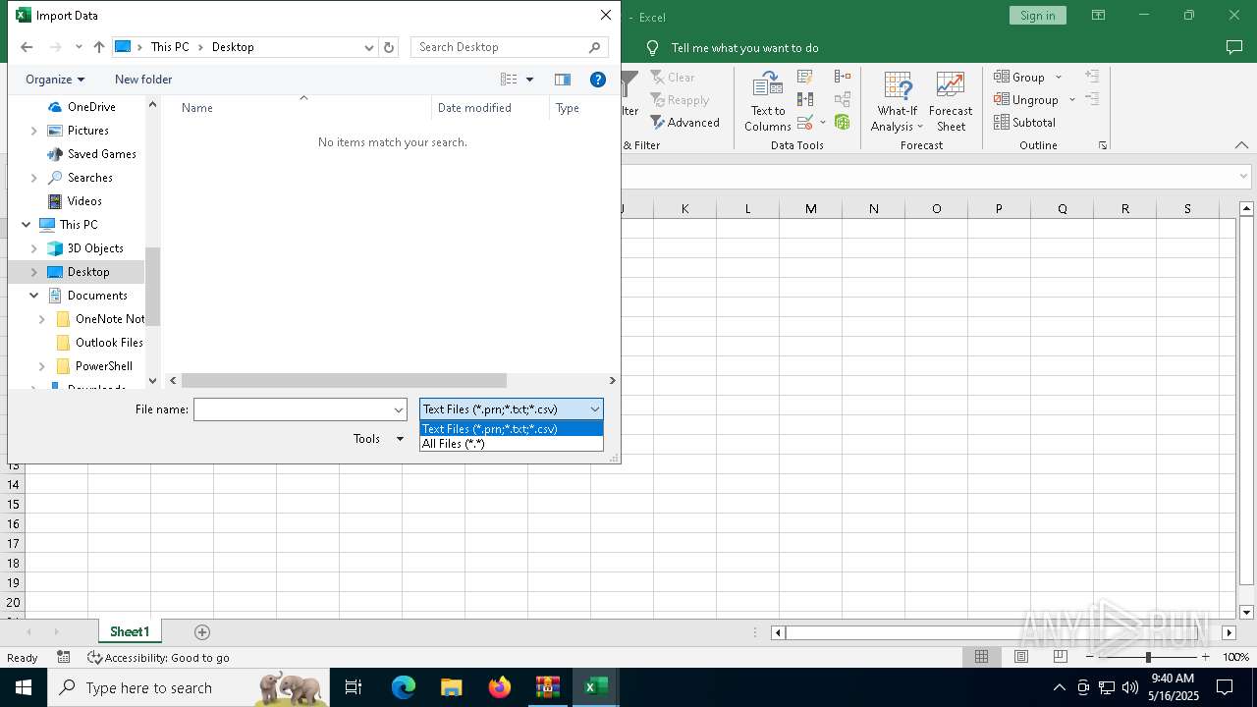
Task: Select the Show Detail outline icon
Action: (1092, 76)
